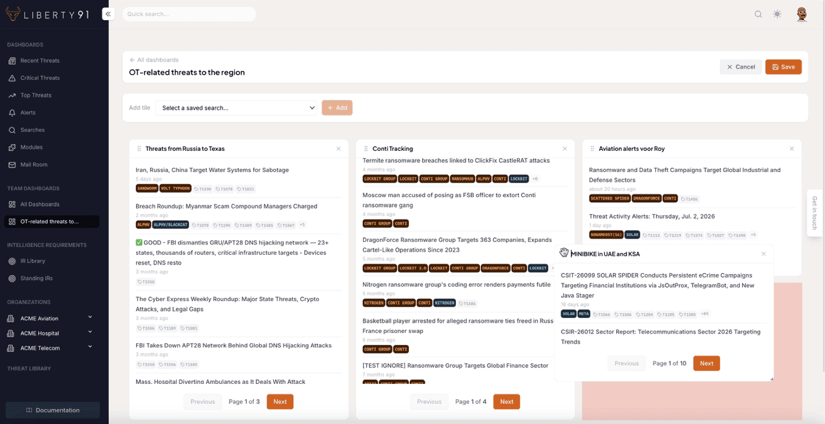The height and width of the screenshot is (424, 825).
Task: Click the ACME Hospital building icon
Action: [x=10, y=333]
